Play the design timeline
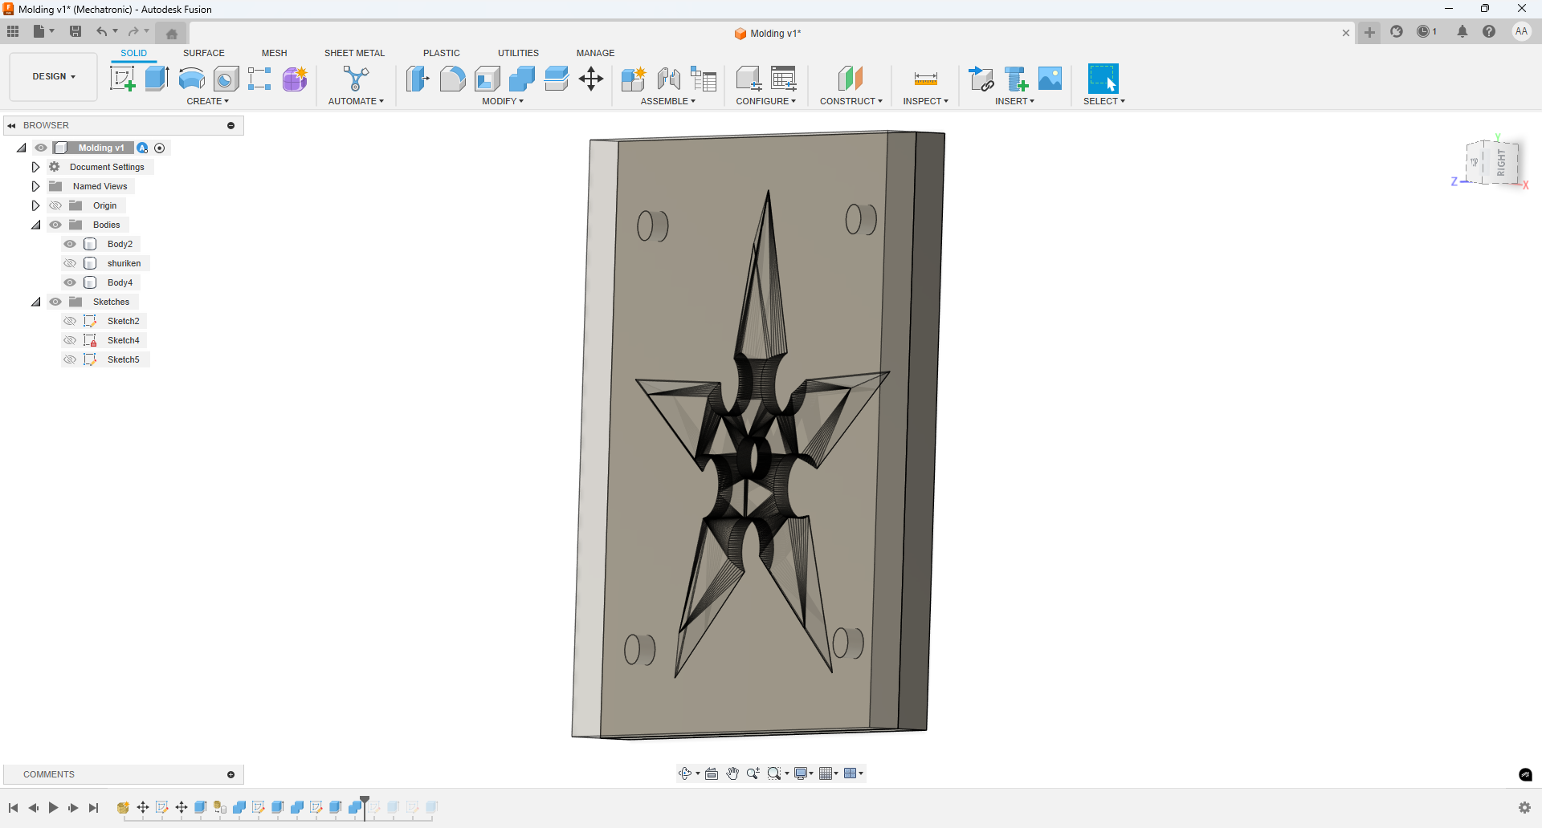Viewport: 1542px width, 828px height. (53, 808)
